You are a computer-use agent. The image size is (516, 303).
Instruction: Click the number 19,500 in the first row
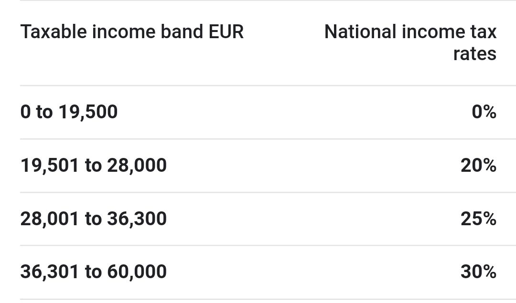88,112
